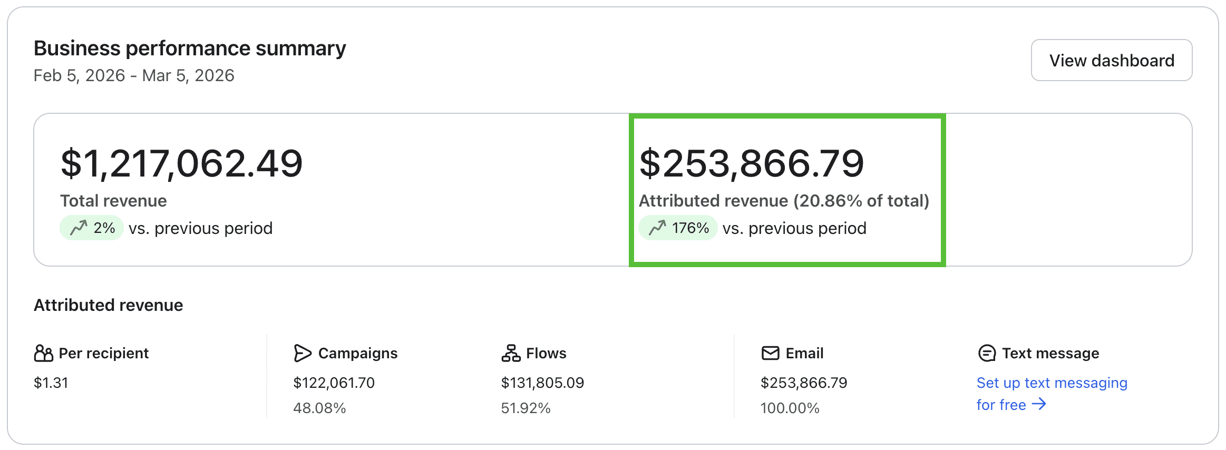Click the Email envelope icon
The width and height of the screenshot is (1226, 450).
(x=770, y=353)
